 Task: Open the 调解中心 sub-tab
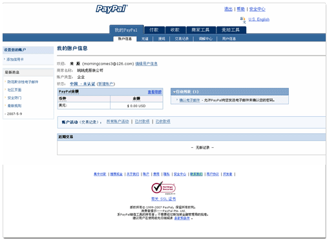pos(206,39)
